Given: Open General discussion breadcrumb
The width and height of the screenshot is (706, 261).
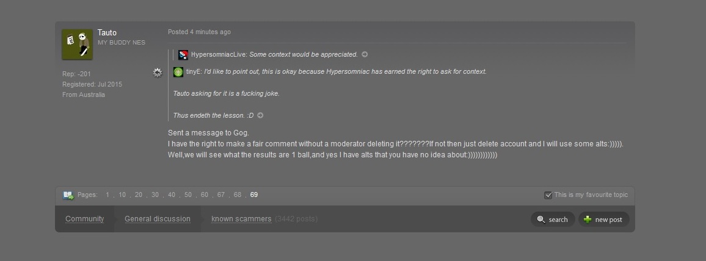Looking at the screenshot, I should (158, 219).
